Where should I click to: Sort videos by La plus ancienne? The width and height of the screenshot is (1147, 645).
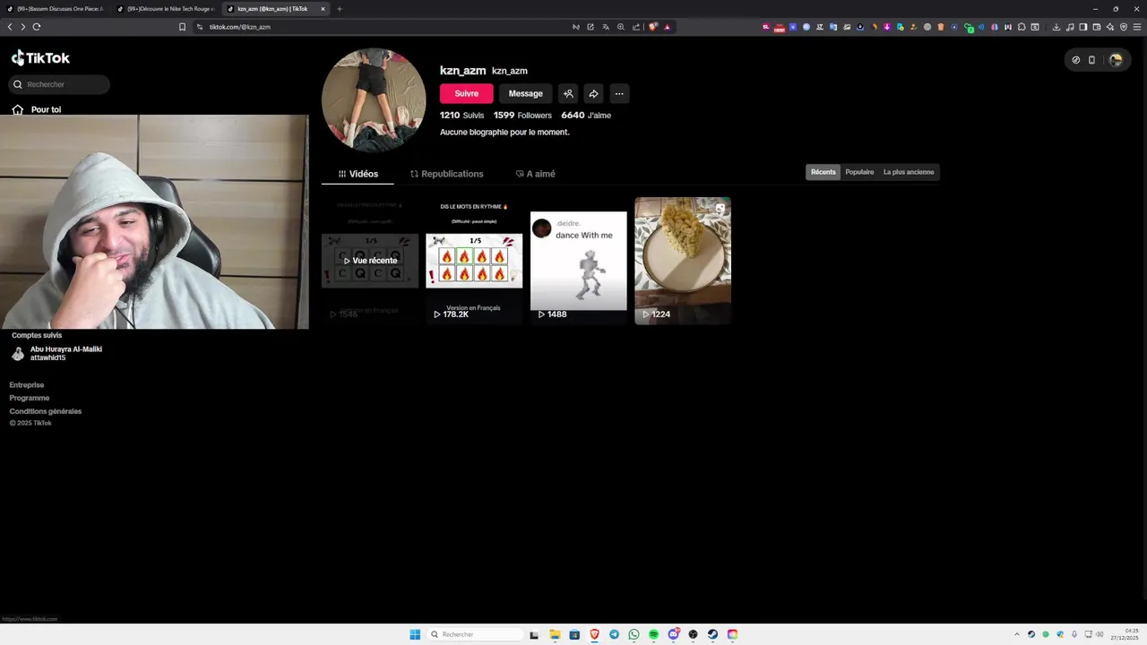[909, 172]
